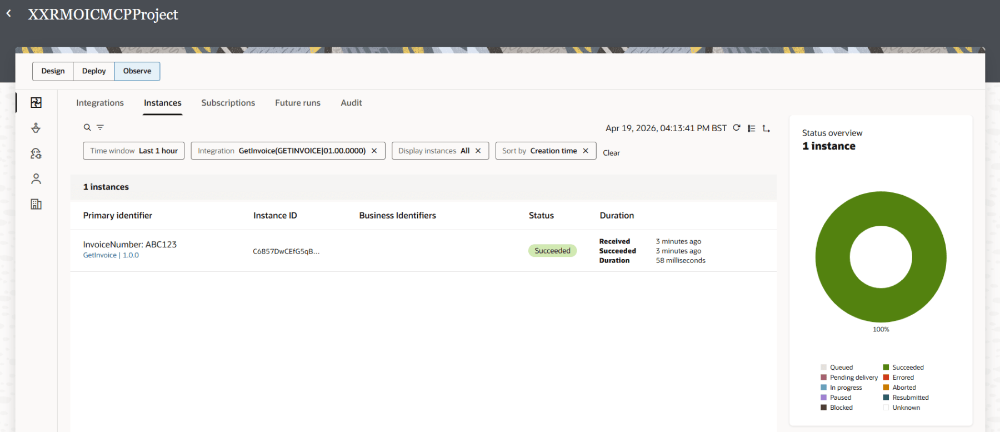Image resolution: width=1000 pixels, height=432 pixels.
Task: Select the Design mode button
Action: (x=53, y=71)
